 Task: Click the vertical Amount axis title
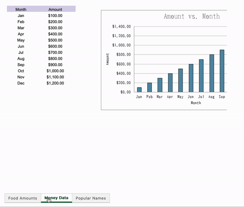pos(107,59)
